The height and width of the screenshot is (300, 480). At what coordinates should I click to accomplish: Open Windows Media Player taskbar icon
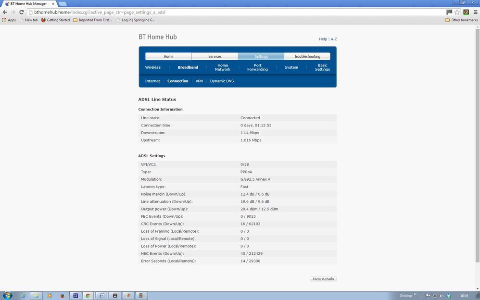pos(49,296)
